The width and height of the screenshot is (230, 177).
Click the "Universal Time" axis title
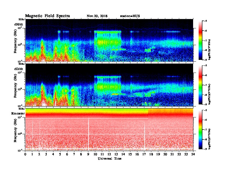click(109, 158)
